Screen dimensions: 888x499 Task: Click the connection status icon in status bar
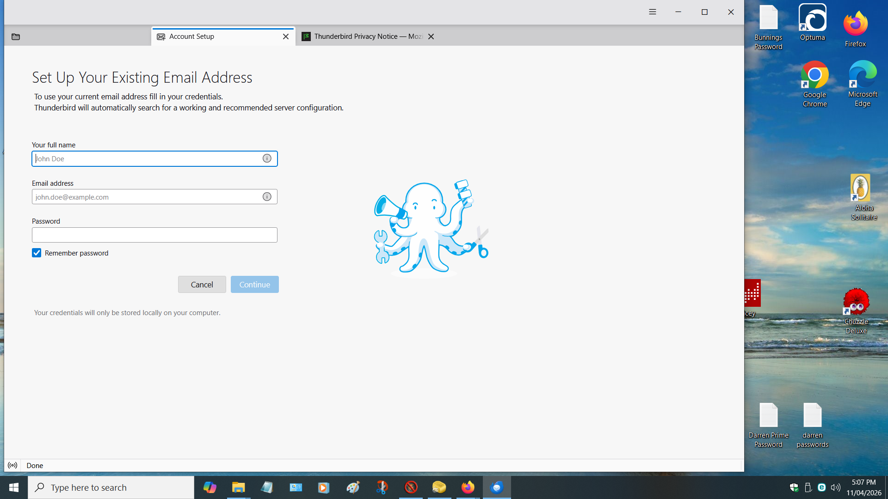click(x=12, y=465)
